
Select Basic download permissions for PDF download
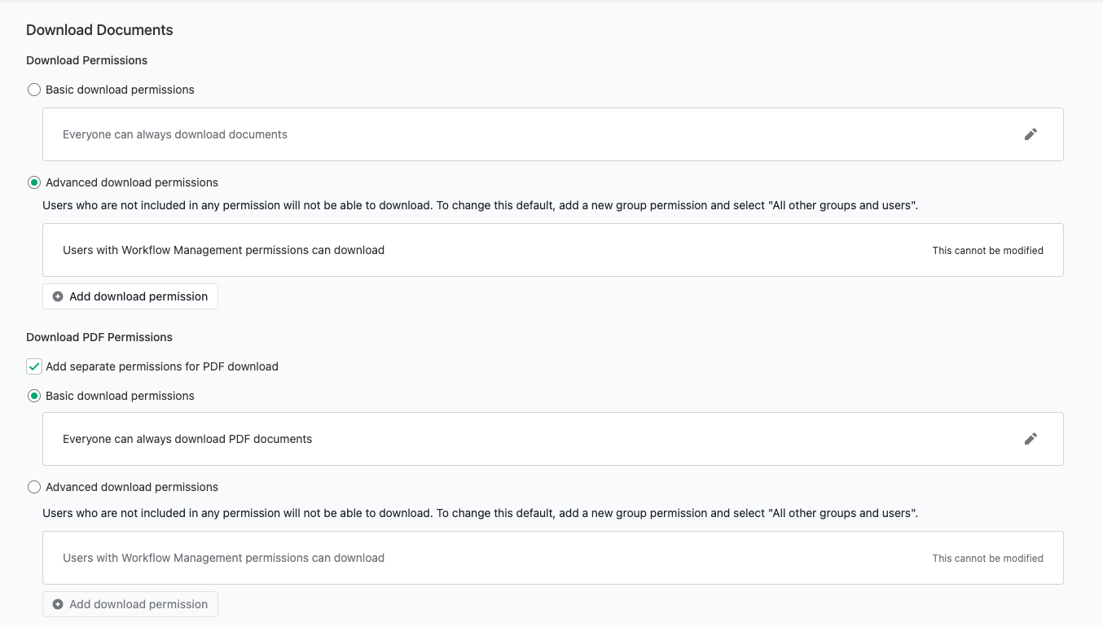click(x=34, y=396)
